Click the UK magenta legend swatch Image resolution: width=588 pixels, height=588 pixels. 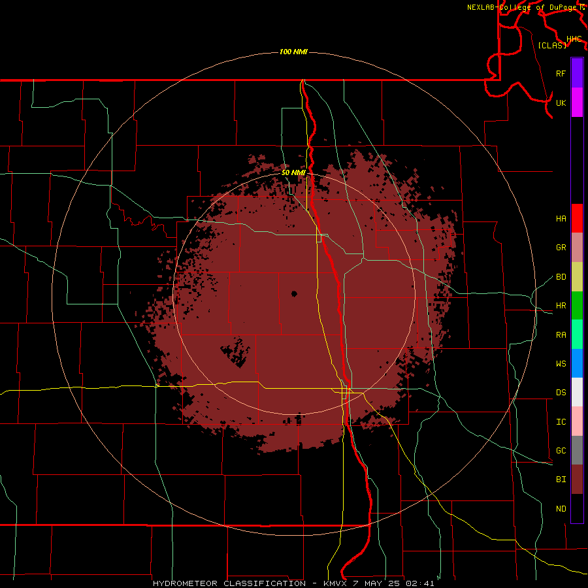point(577,103)
